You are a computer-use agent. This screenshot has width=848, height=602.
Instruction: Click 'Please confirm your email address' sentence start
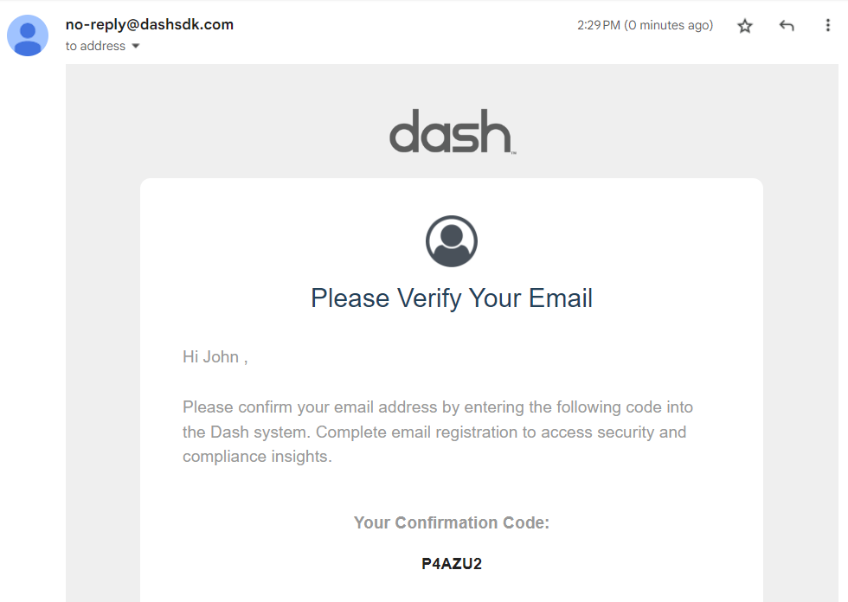[286, 407]
